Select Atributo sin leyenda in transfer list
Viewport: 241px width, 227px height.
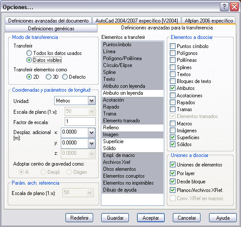pyautogui.click(x=132, y=93)
